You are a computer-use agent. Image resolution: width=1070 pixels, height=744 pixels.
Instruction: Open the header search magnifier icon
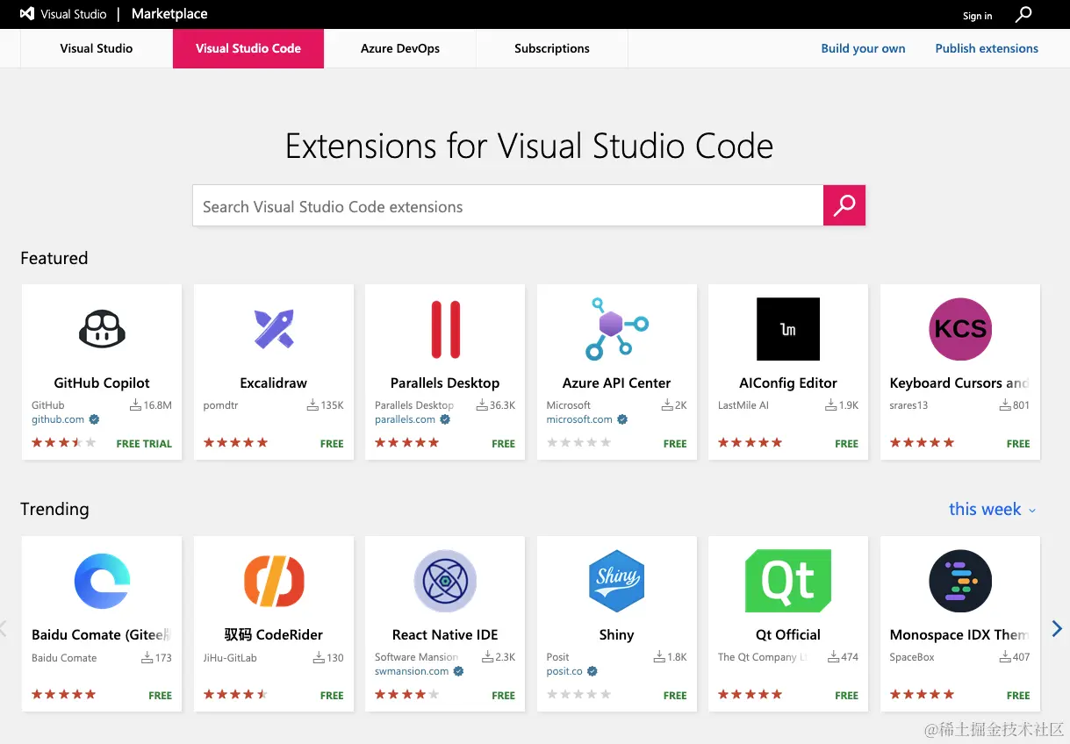(1023, 15)
